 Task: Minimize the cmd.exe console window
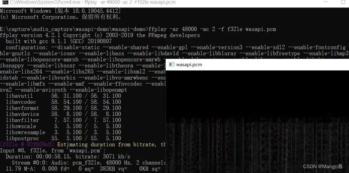[x=326, y=2]
